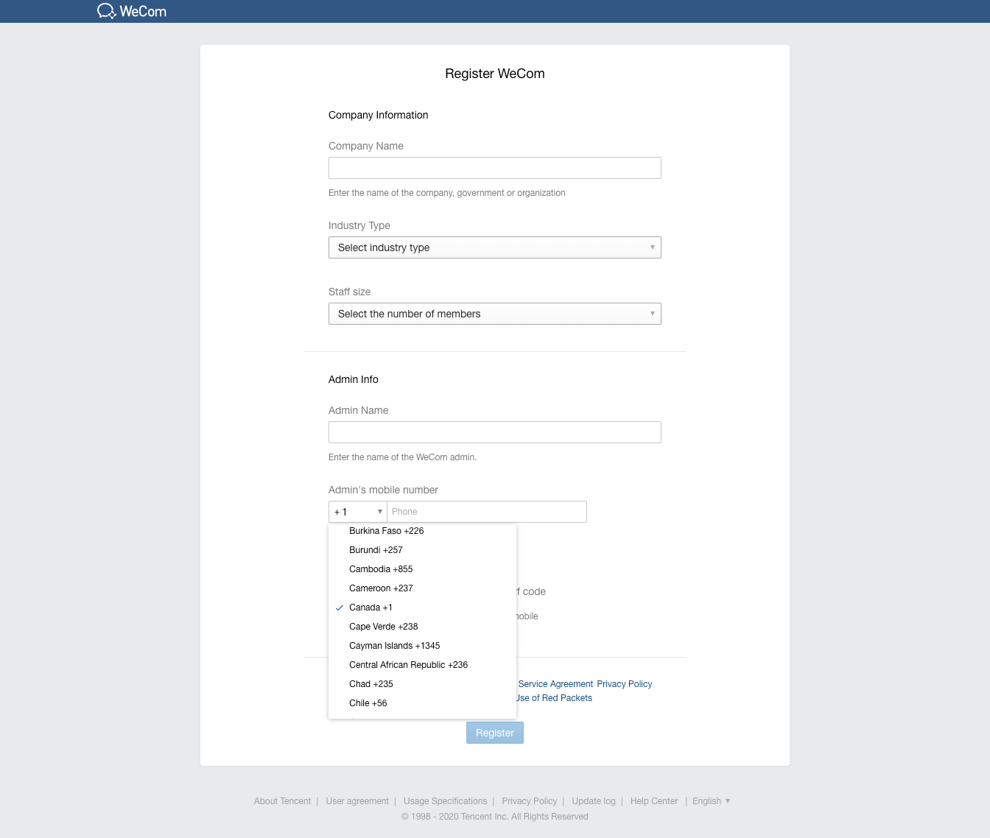Pick Cayman Islands +1345 option

[x=422, y=646]
